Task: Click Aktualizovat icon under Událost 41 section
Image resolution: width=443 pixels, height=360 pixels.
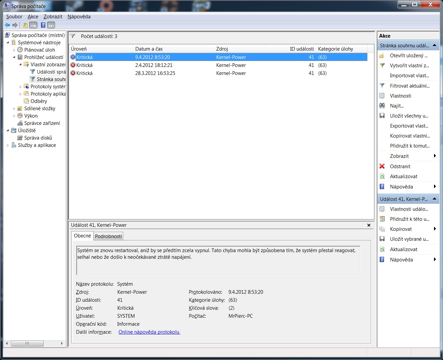Action: click(382, 249)
